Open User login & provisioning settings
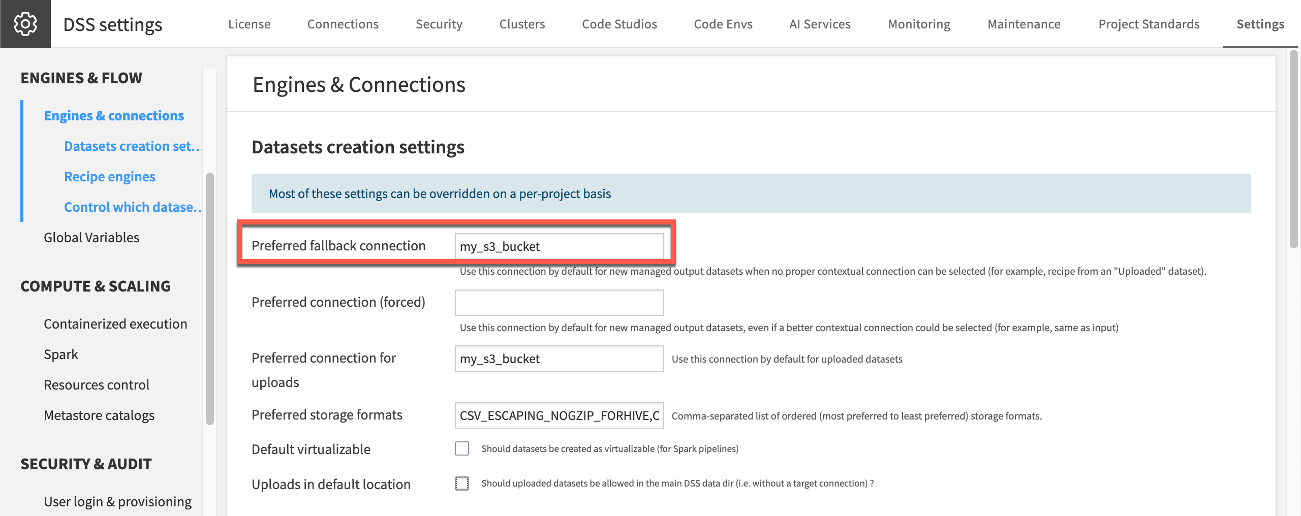 (x=118, y=502)
